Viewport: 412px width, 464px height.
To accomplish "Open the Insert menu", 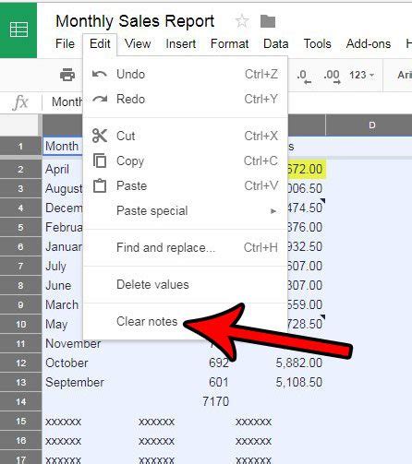I will 181,43.
